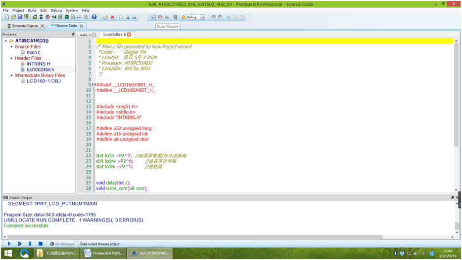Image resolution: width=462 pixels, height=260 pixels.
Task: Click the Add New Project folder icon
Action: pyautogui.click(x=105, y=17)
